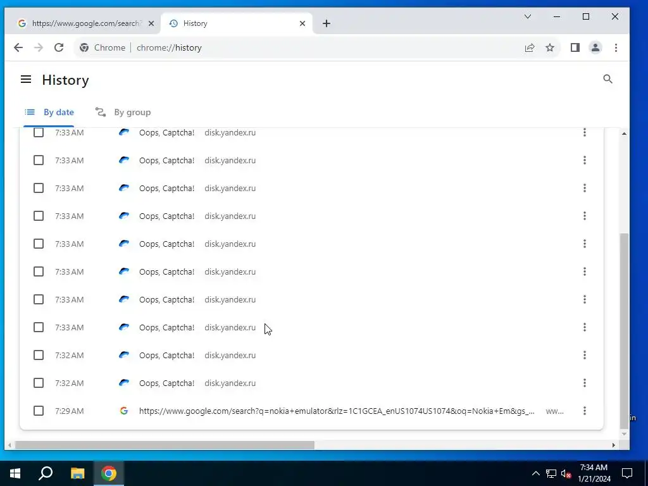
Task: Minimize the Chrome window
Action: point(557,16)
